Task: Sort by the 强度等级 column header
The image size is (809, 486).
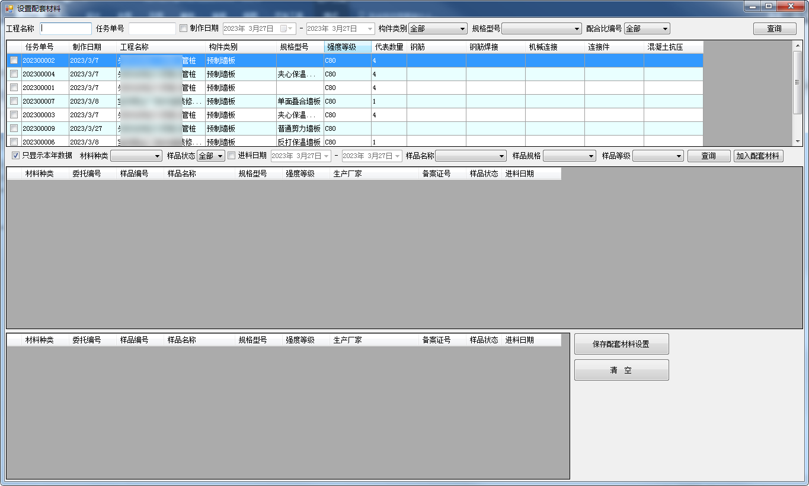Action: pos(347,47)
